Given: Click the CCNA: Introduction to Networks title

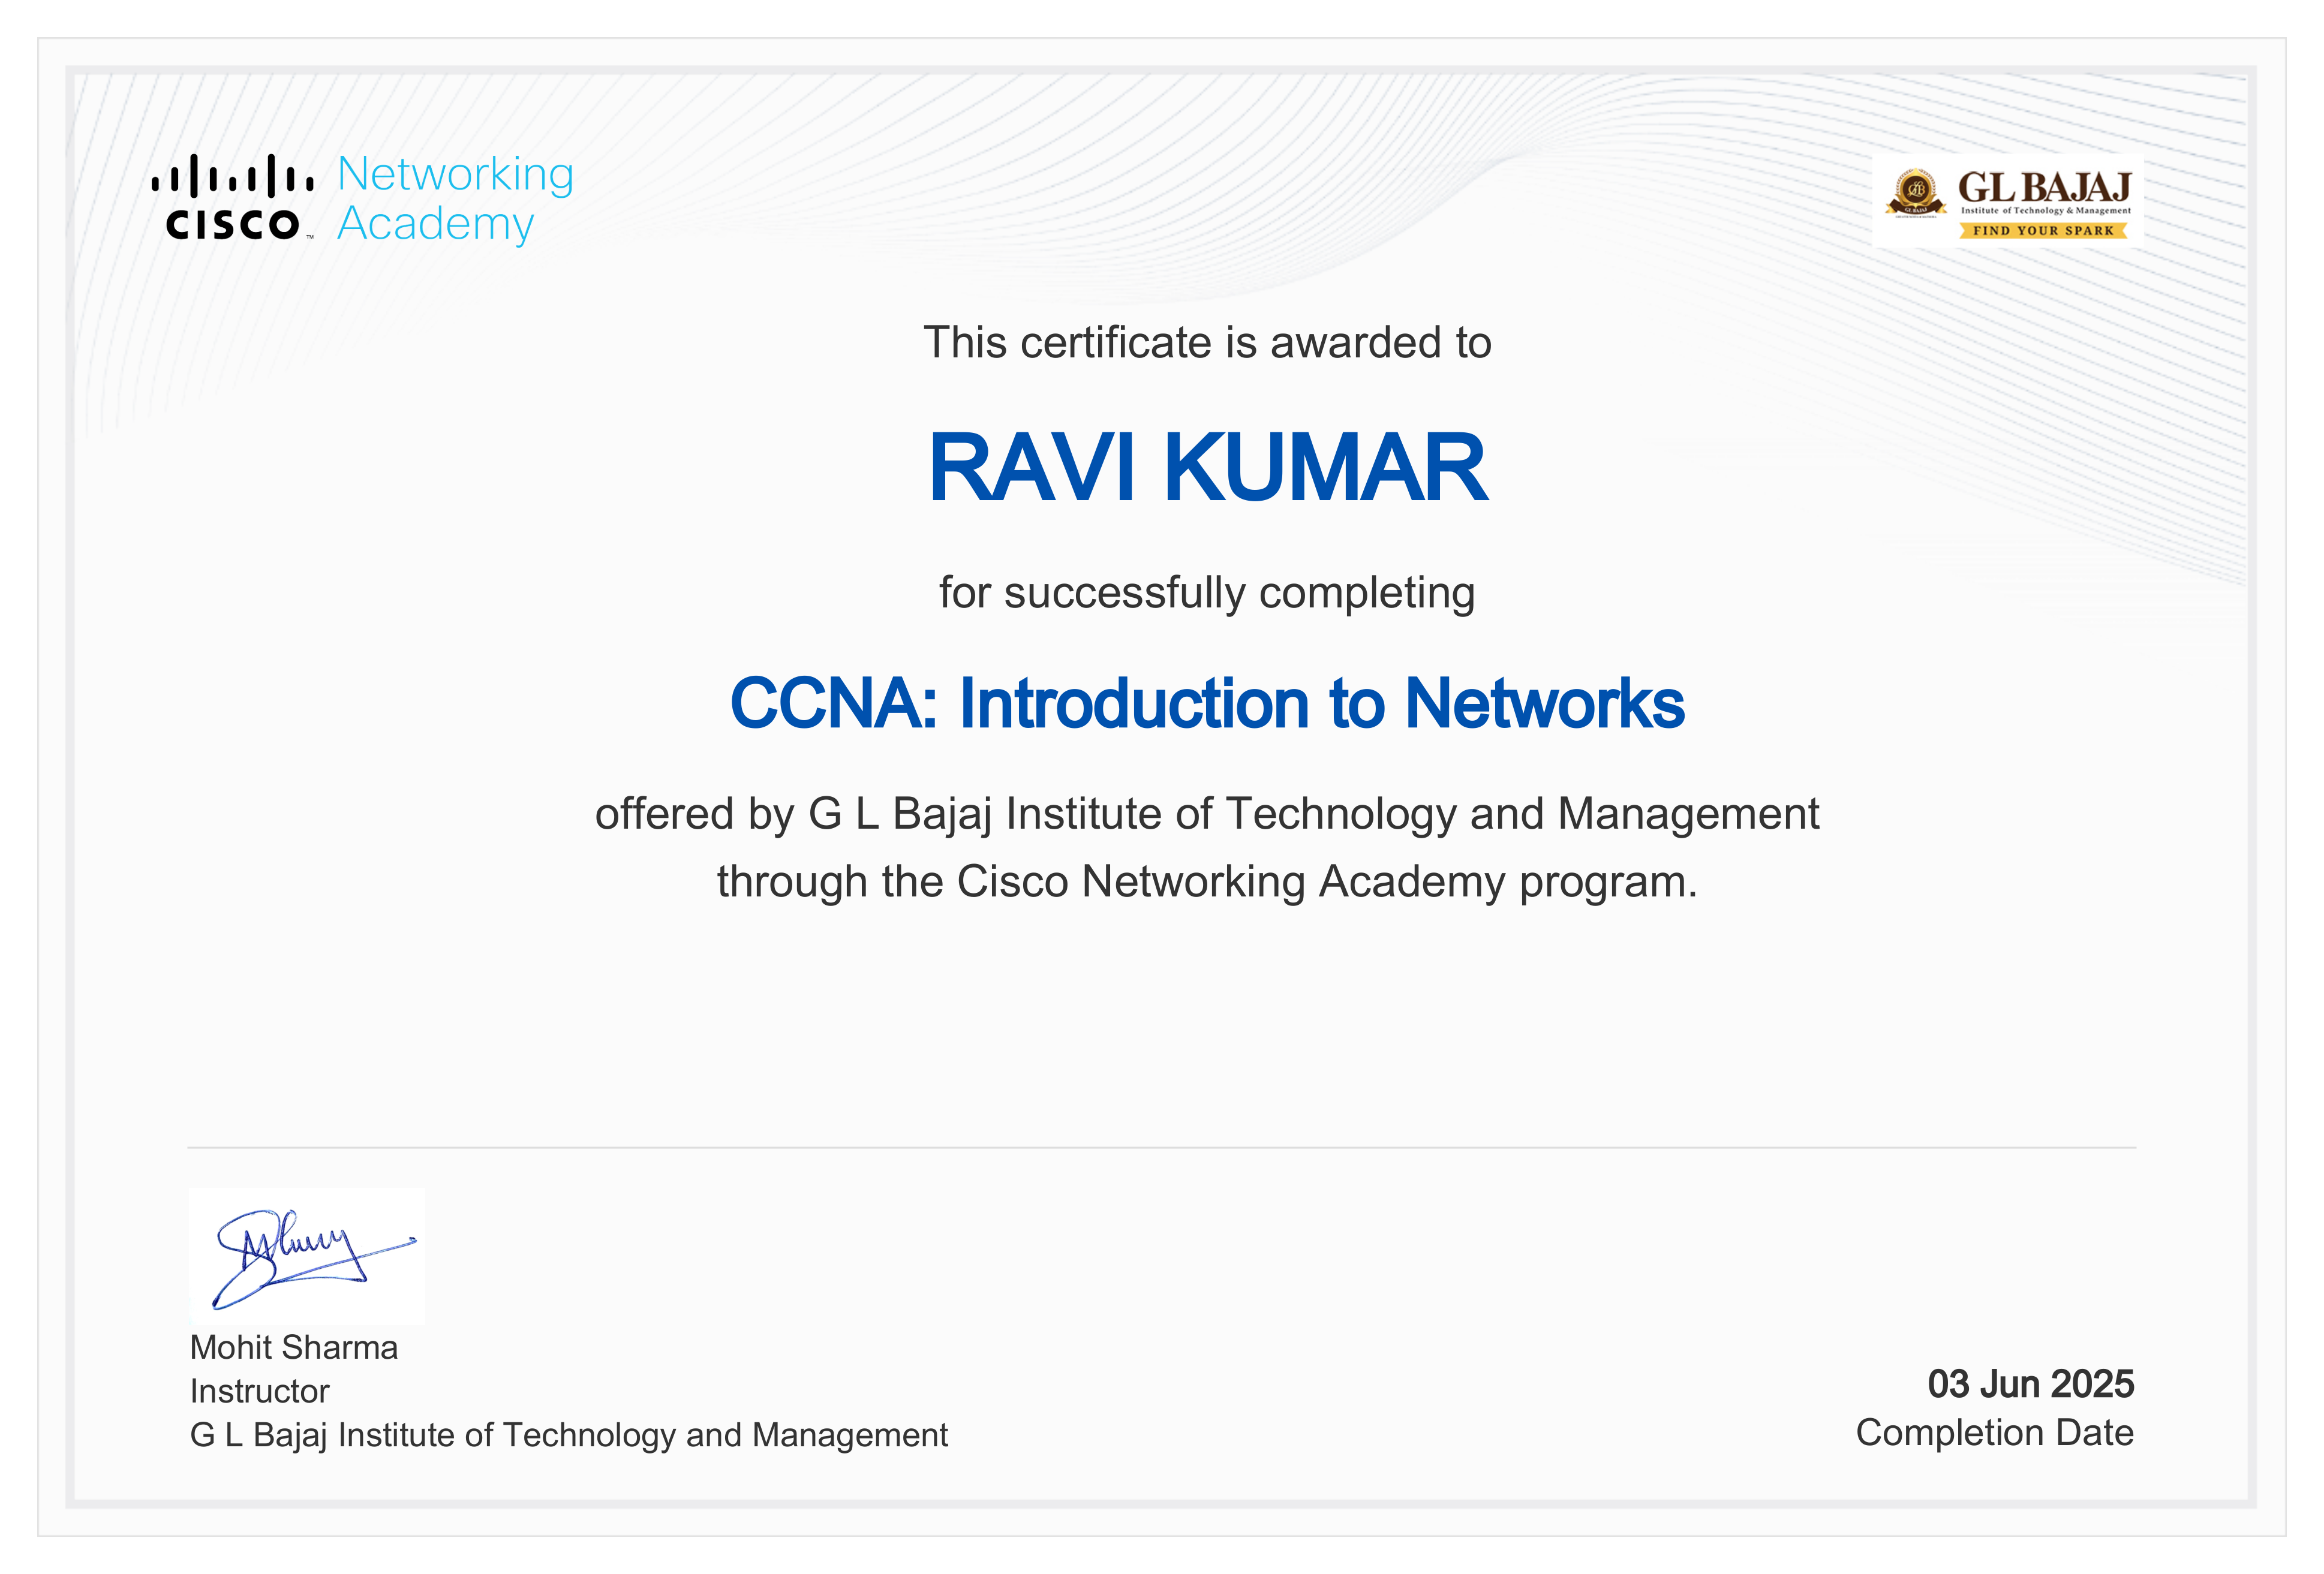Looking at the screenshot, I should pyautogui.click(x=1206, y=703).
